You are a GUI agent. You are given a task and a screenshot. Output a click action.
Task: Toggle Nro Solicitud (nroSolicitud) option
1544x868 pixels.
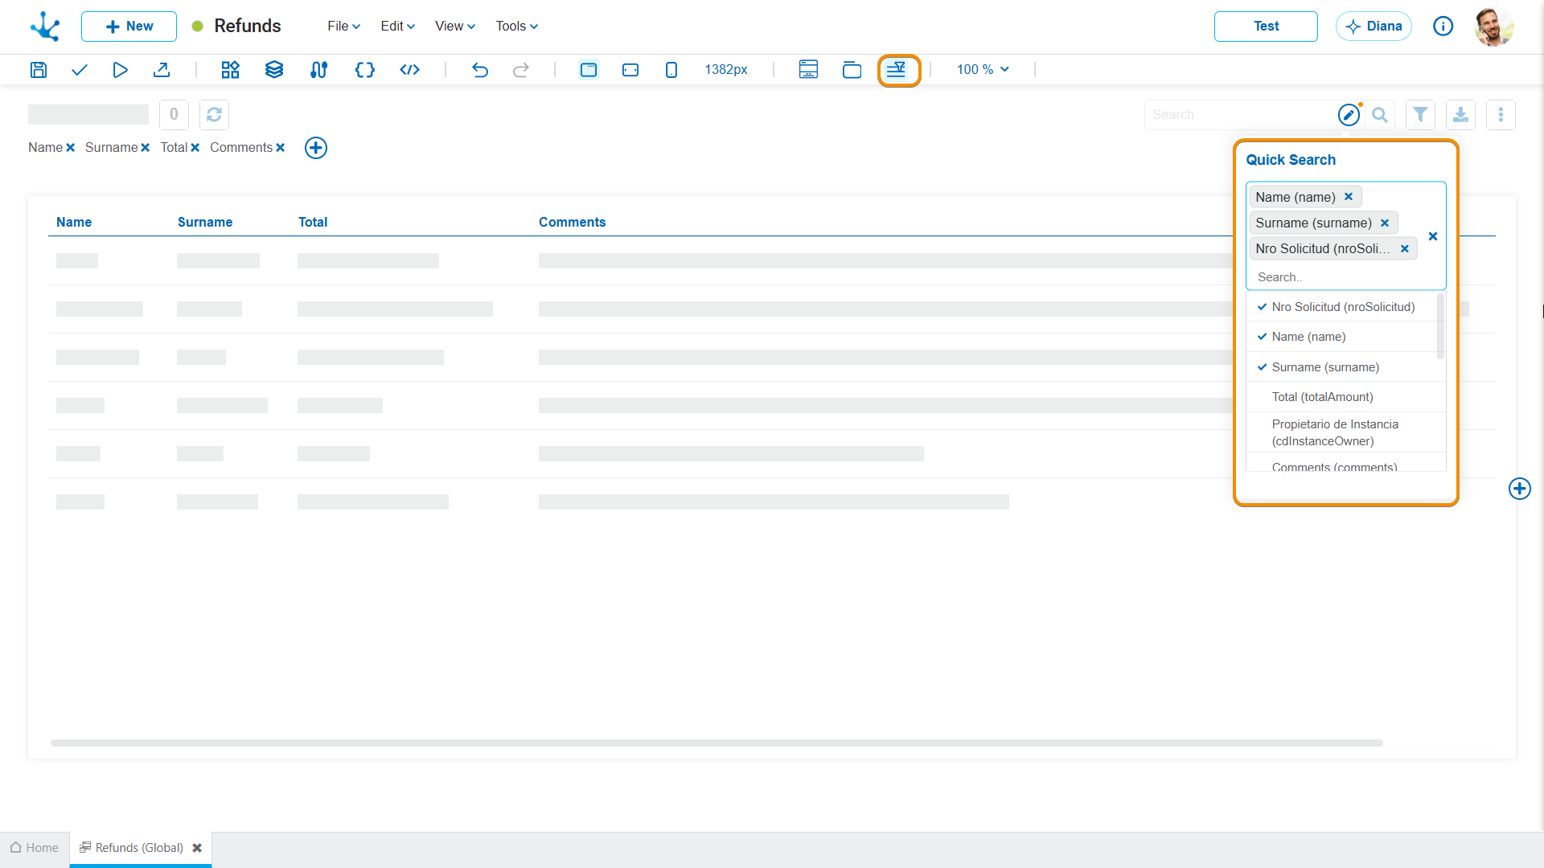click(x=1341, y=307)
